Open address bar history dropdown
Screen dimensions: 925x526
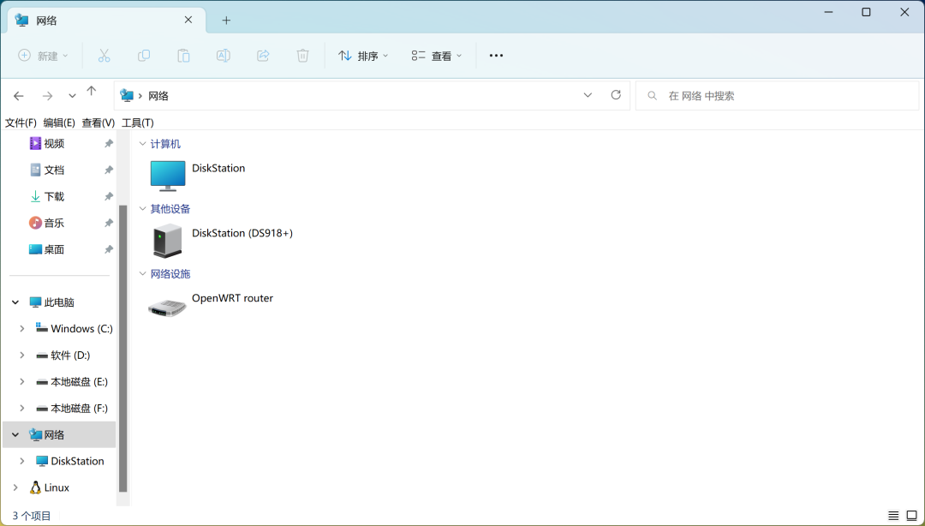(588, 95)
